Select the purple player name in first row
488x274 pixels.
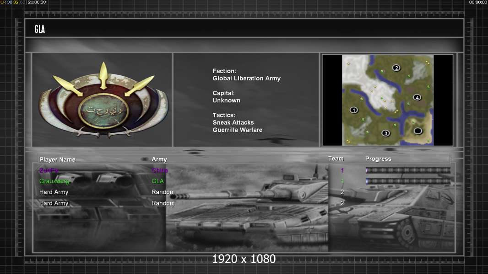[49, 170]
